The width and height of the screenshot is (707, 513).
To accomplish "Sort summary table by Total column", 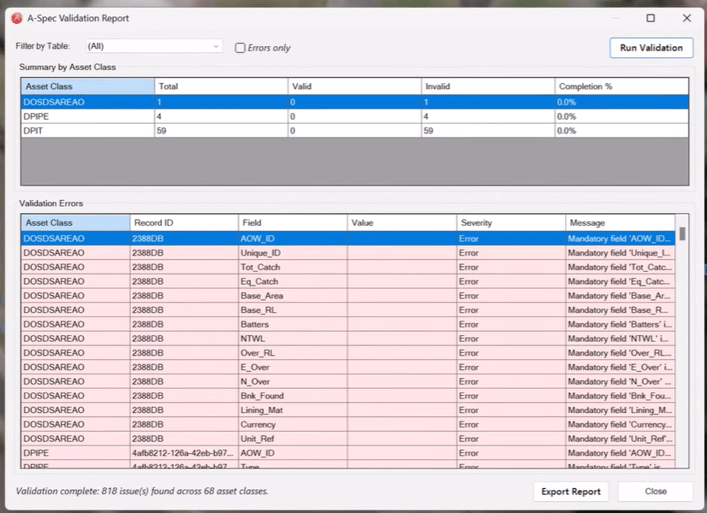I will pyautogui.click(x=221, y=86).
